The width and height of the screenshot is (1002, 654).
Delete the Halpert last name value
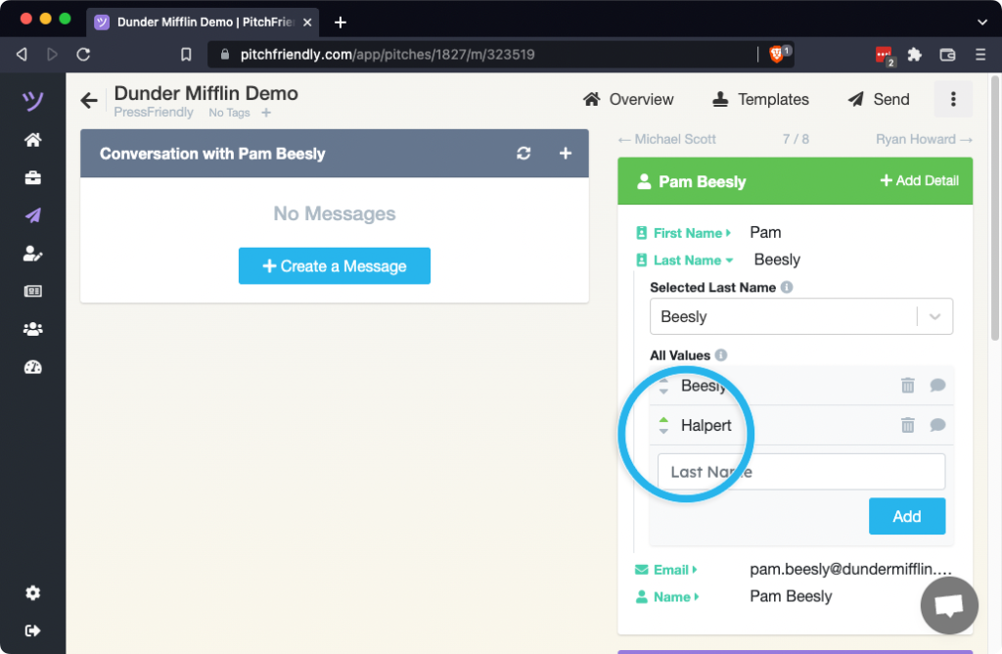click(907, 425)
